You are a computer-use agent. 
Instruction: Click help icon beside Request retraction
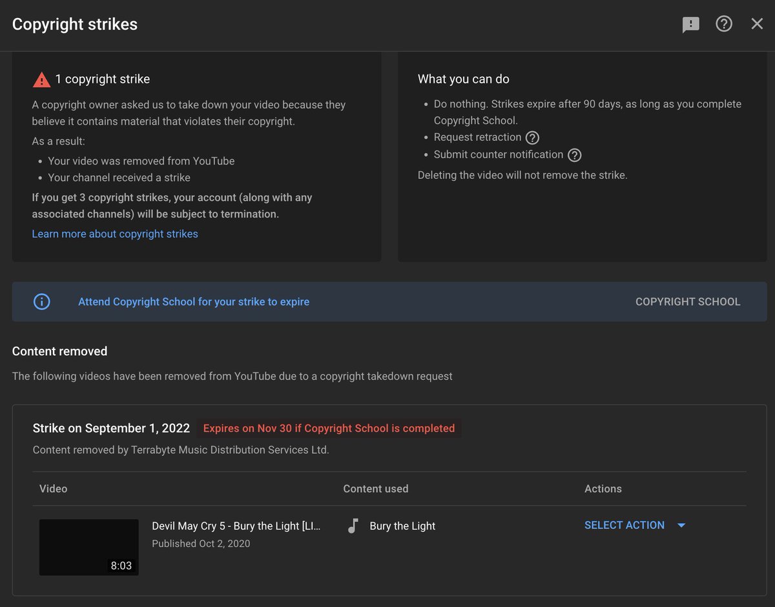click(532, 138)
